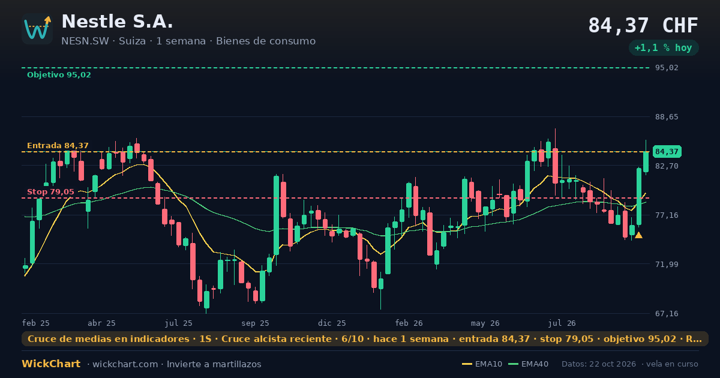This screenshot has width=720, height=378.
Task: Click the WickChart logo icon beside Nestle S.A.
Action: pos(37,29)
